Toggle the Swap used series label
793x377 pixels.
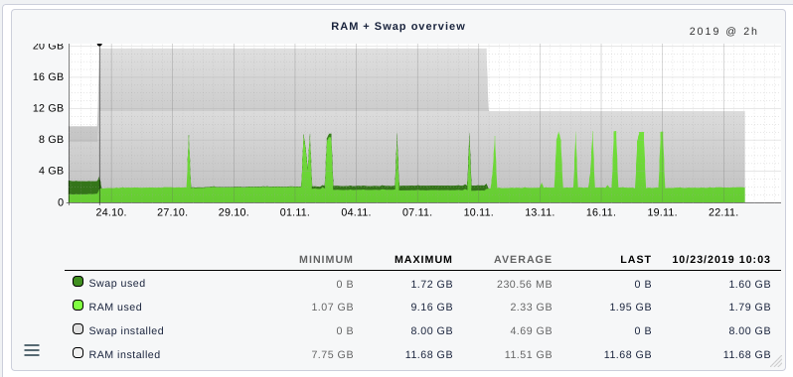pos(117,283)
